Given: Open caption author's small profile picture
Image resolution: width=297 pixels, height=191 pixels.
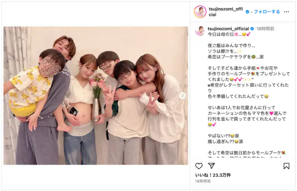Looking at the screenshot, I should [200, 31].
